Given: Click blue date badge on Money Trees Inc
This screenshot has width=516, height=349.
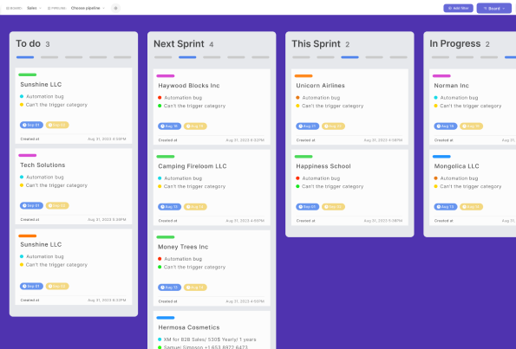Looking at the screenshot, I should [169, 288].
